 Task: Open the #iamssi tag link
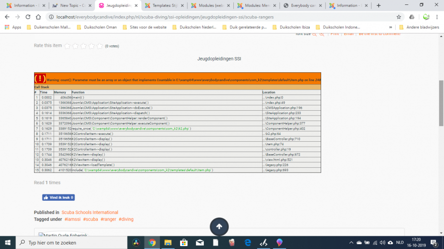tap(73, 219)
